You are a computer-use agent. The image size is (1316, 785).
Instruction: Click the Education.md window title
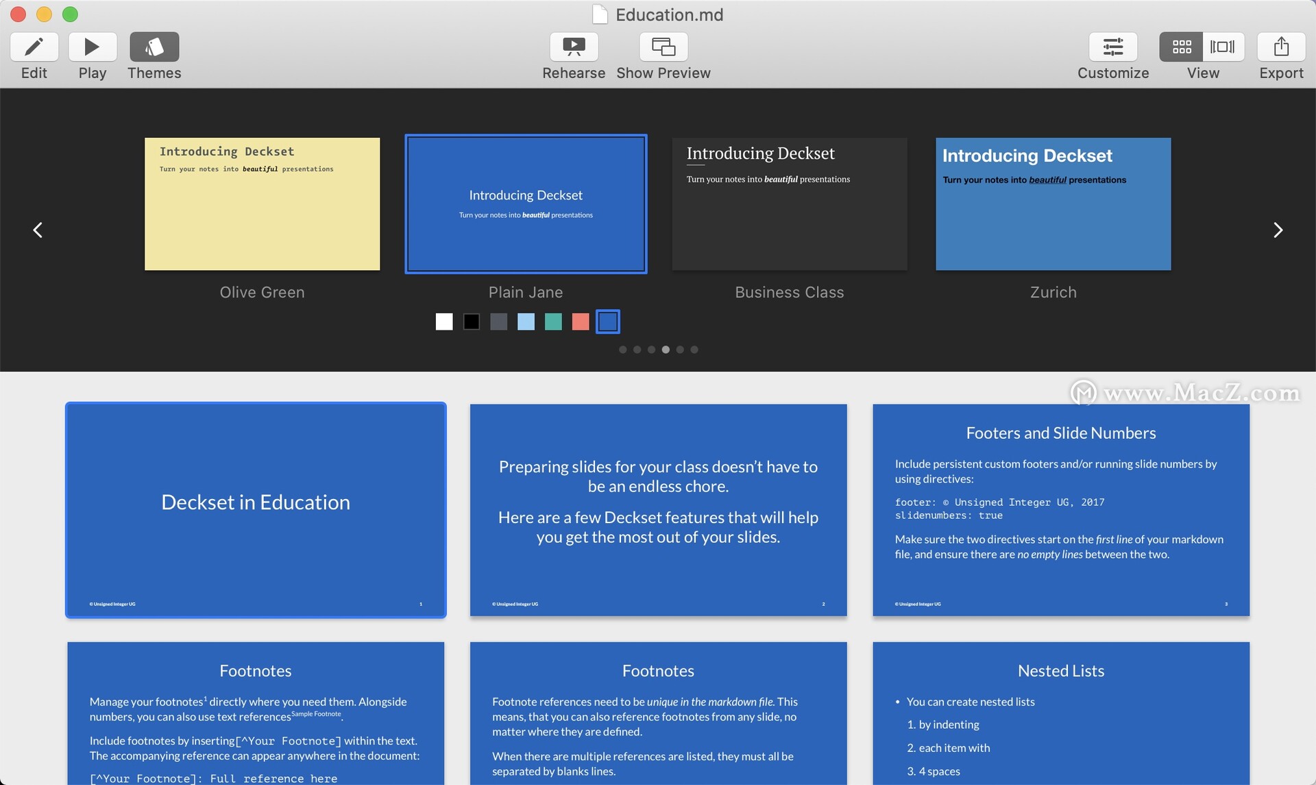(670, 14)
